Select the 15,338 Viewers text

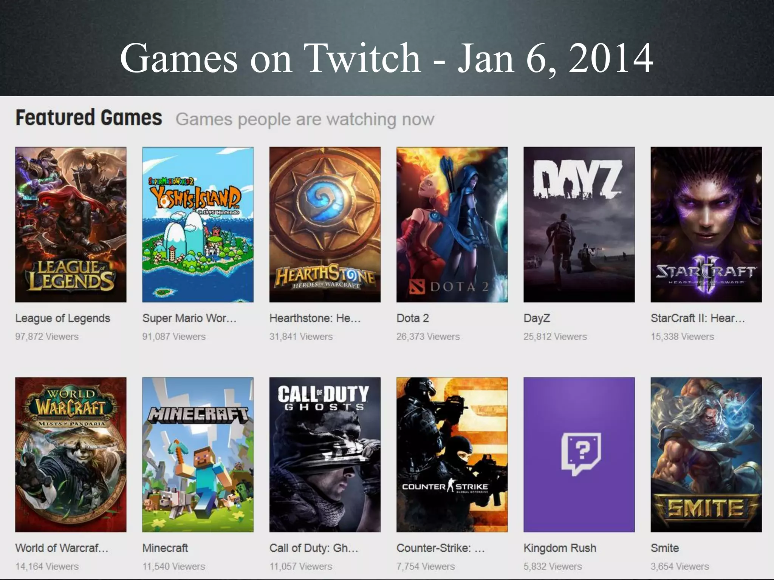click(x=682, y=336)
